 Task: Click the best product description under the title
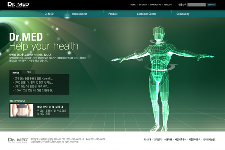52,112
